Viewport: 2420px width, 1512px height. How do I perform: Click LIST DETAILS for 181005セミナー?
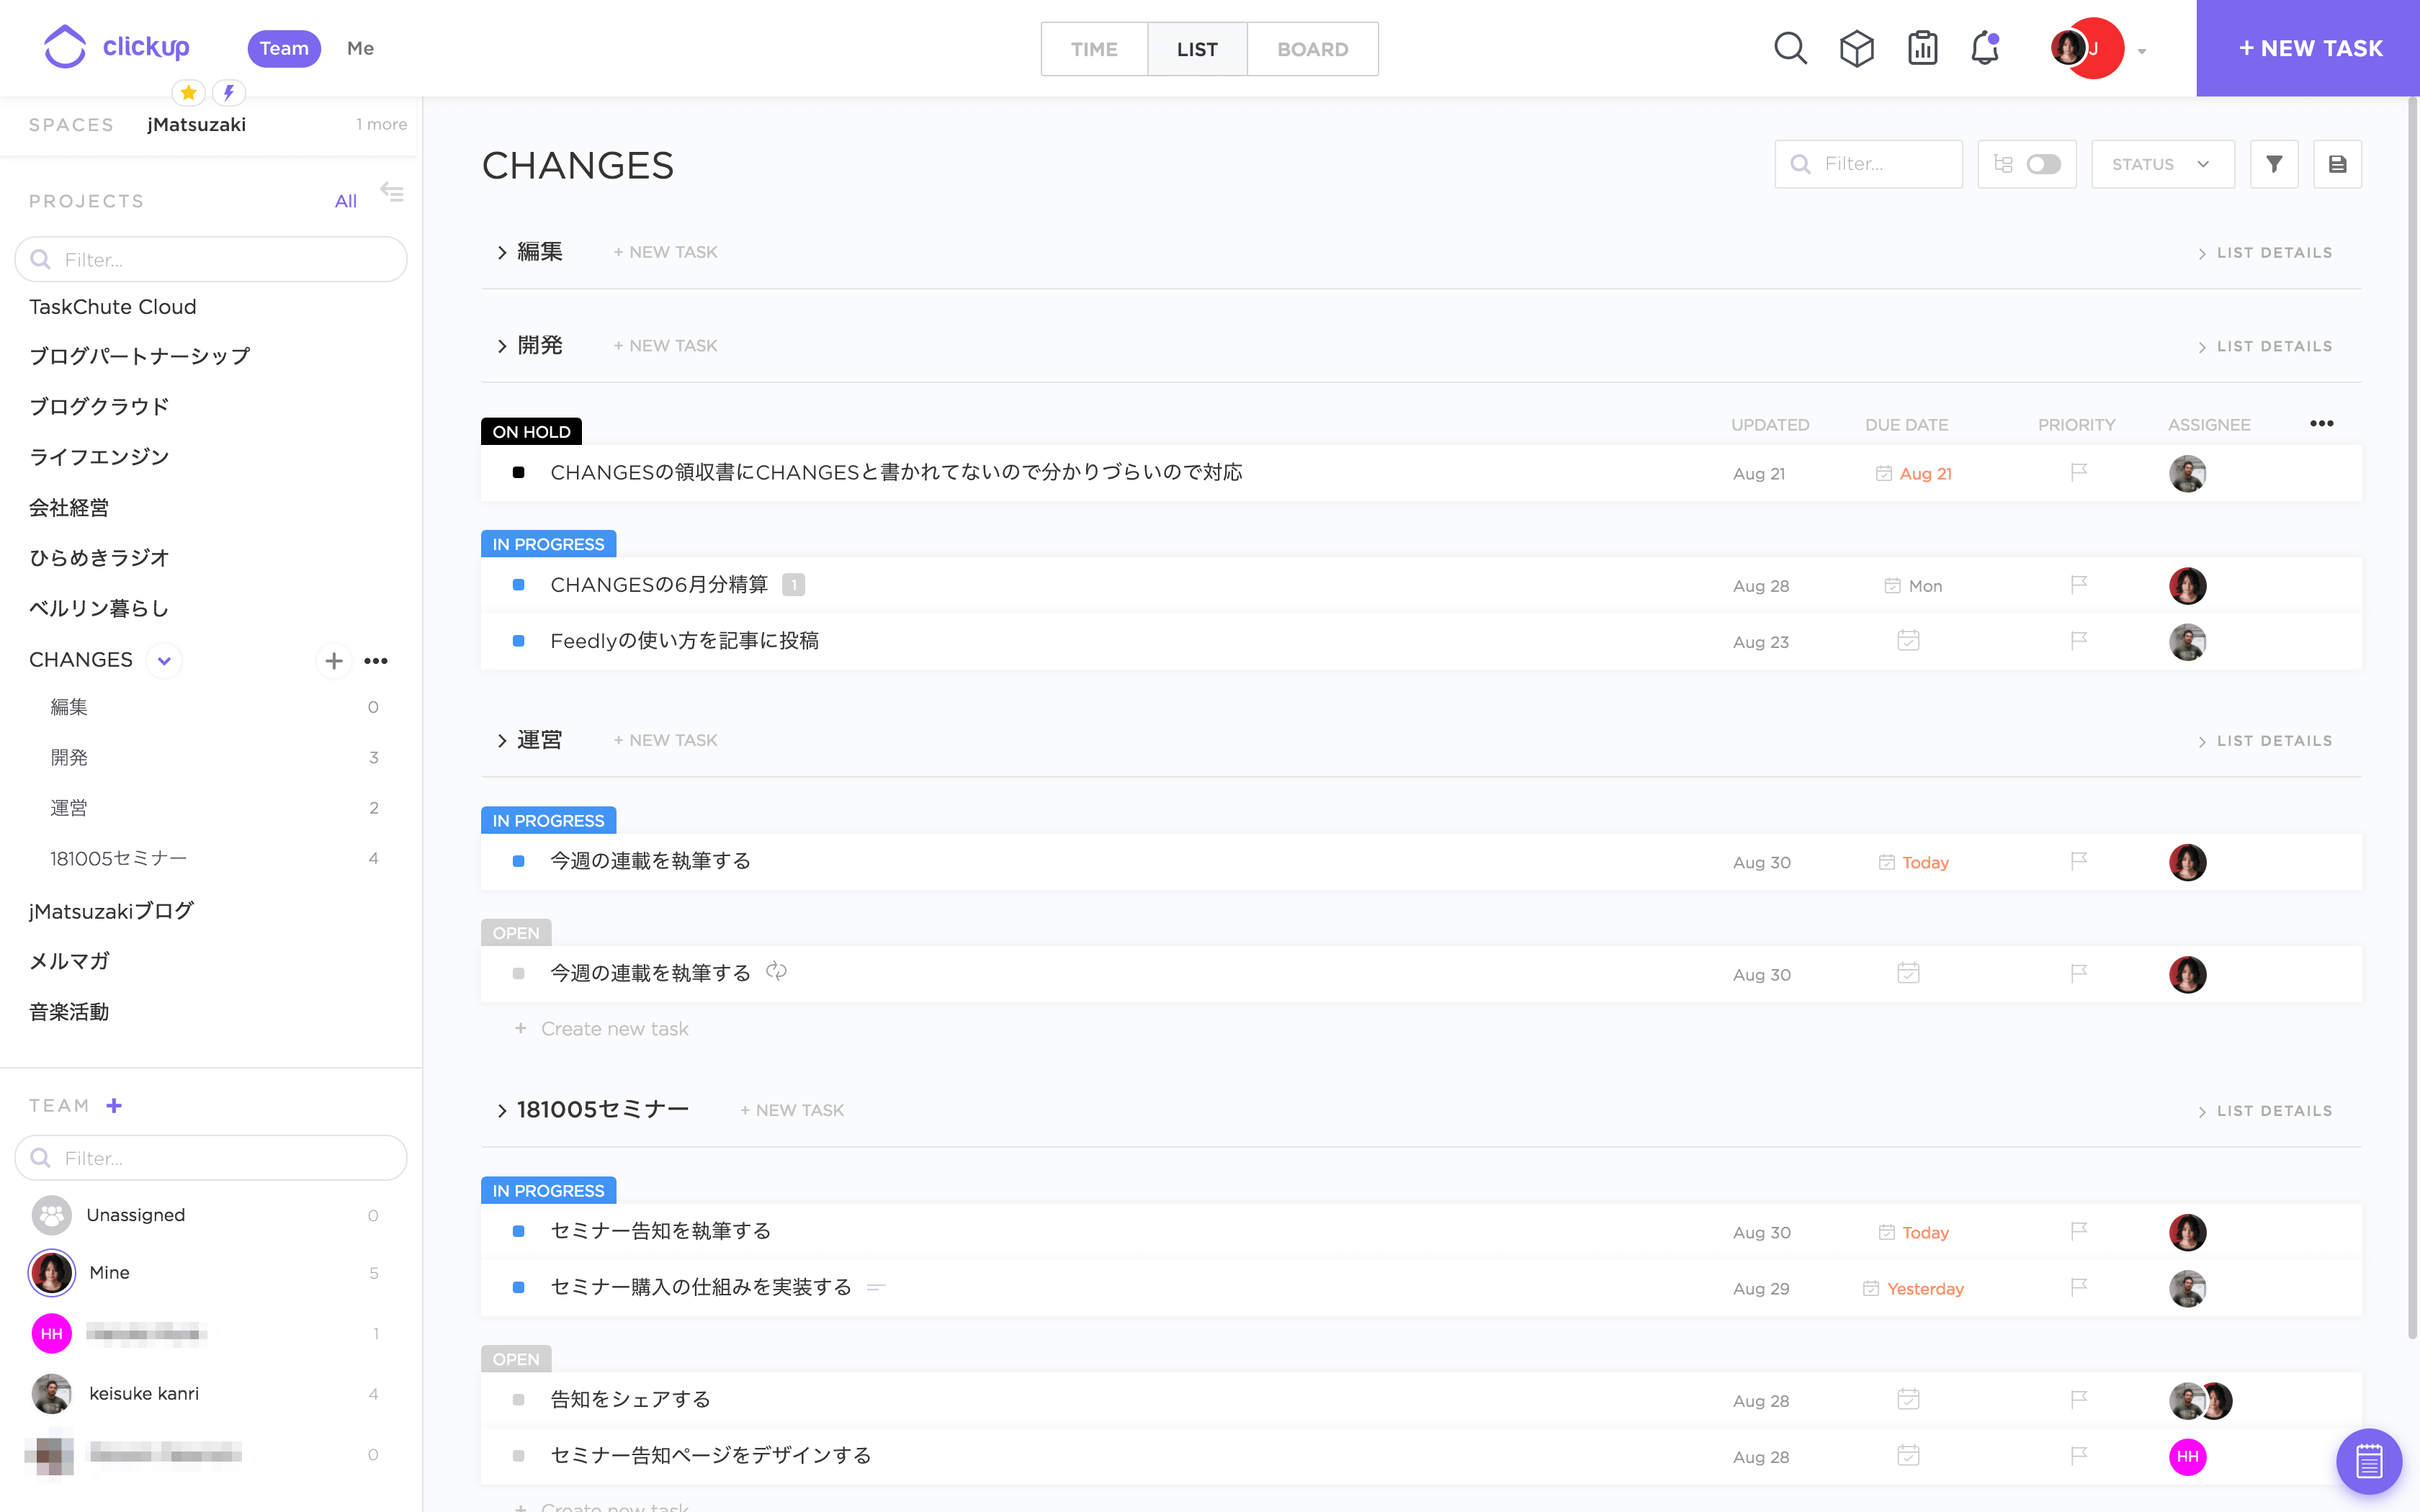pos(2265,1110)
